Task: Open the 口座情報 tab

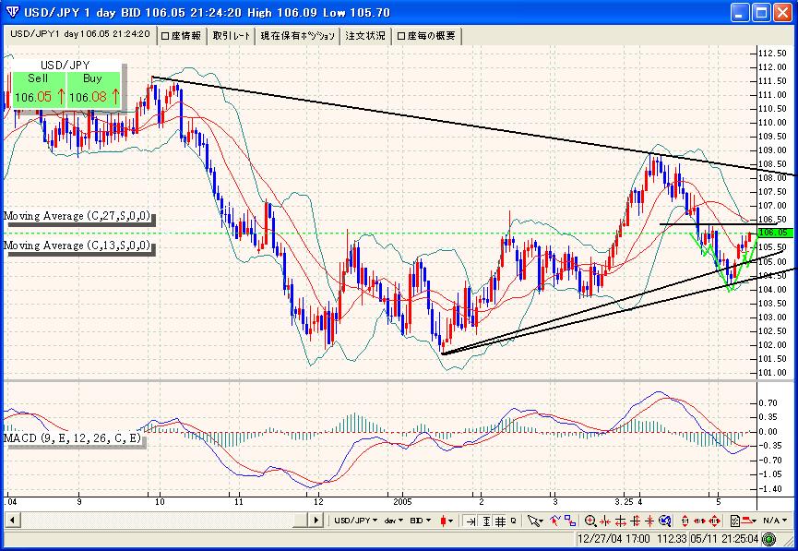Action: tap(181, 36)
